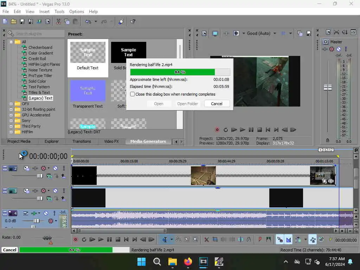Open Event Pan/Crop on last video clip

tap(324, 181)
